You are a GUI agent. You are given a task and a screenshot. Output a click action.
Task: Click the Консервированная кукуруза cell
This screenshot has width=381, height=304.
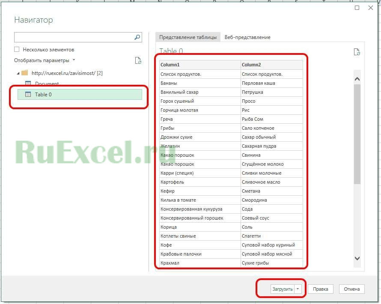coord(200,209)
